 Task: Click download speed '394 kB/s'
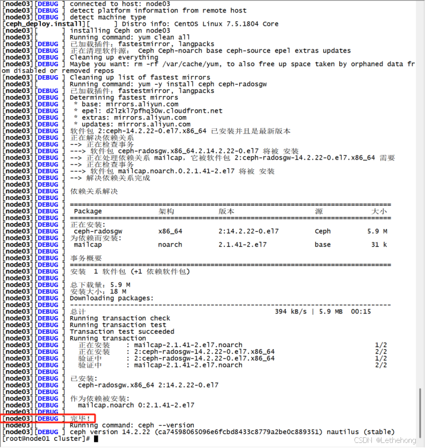290,312
